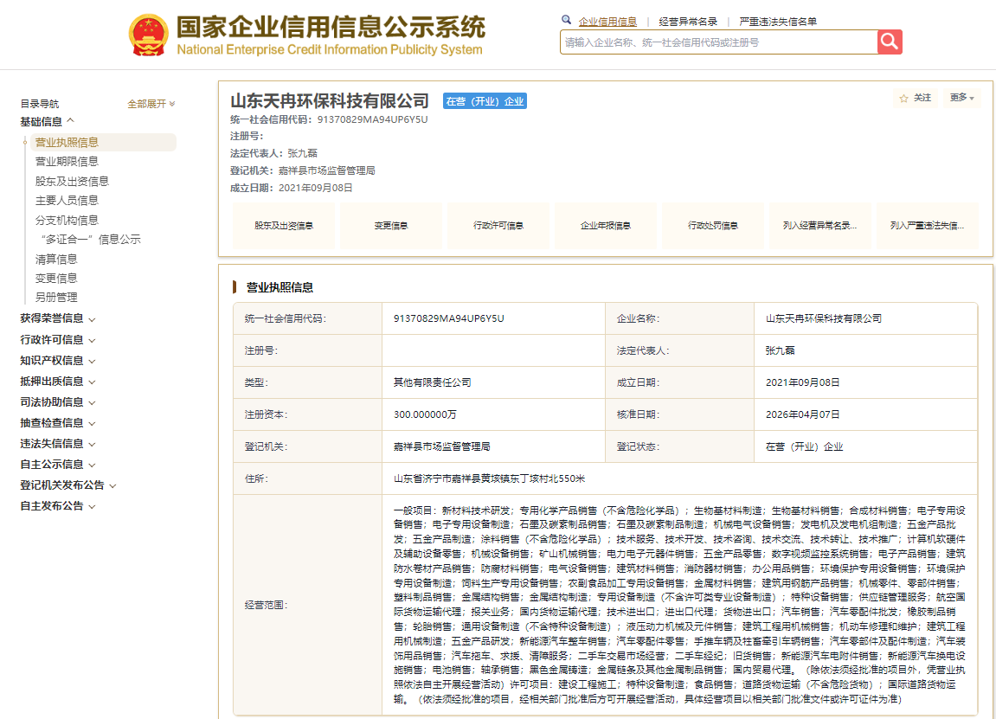Open the 企业年报信息 tab card
This screenshot has height=719, width=996.
[606, 226]
